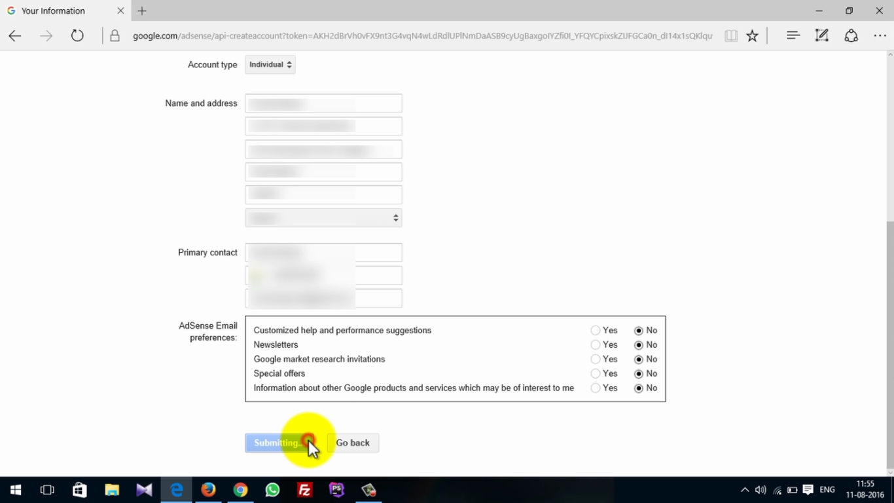The image size is (894, 503).
Task: Open Task View in the taskbar
Action: (47, 490)
